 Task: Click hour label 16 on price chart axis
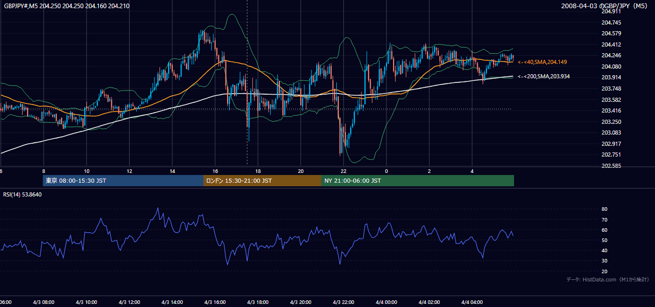tap(215, 171)
